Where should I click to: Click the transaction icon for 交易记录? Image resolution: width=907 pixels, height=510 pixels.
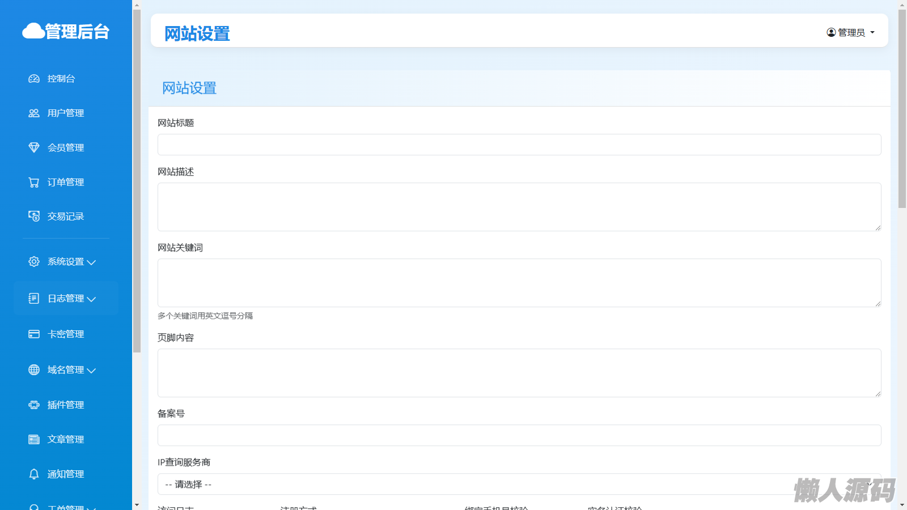34,216
